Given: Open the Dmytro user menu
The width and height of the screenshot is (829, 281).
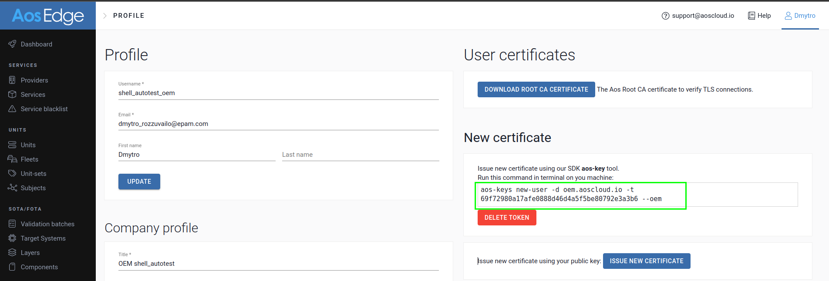Looking at the screenshot, I should pos(800,16).
